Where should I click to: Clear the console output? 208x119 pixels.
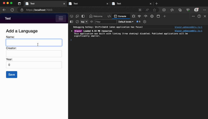pos(77,22)
